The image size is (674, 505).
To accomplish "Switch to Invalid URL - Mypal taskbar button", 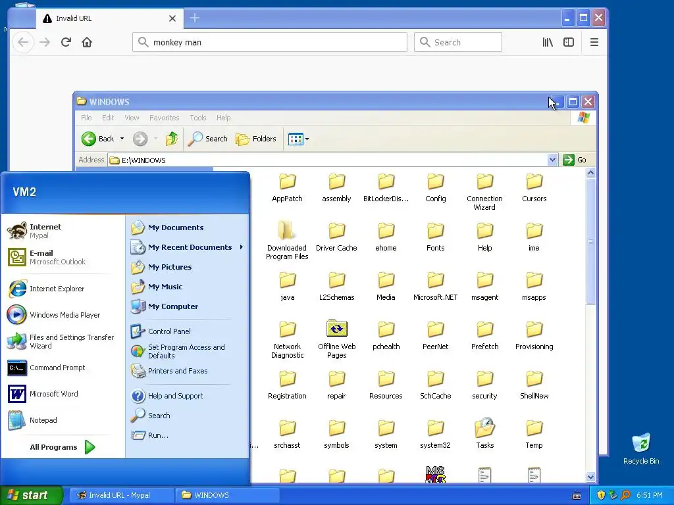I will click(121, 495).
